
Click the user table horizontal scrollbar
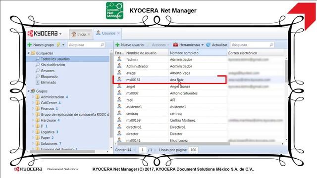click(x=173, y=144)
